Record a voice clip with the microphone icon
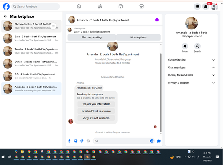Viewport: 223px width, 165px height. pos(69,141)
